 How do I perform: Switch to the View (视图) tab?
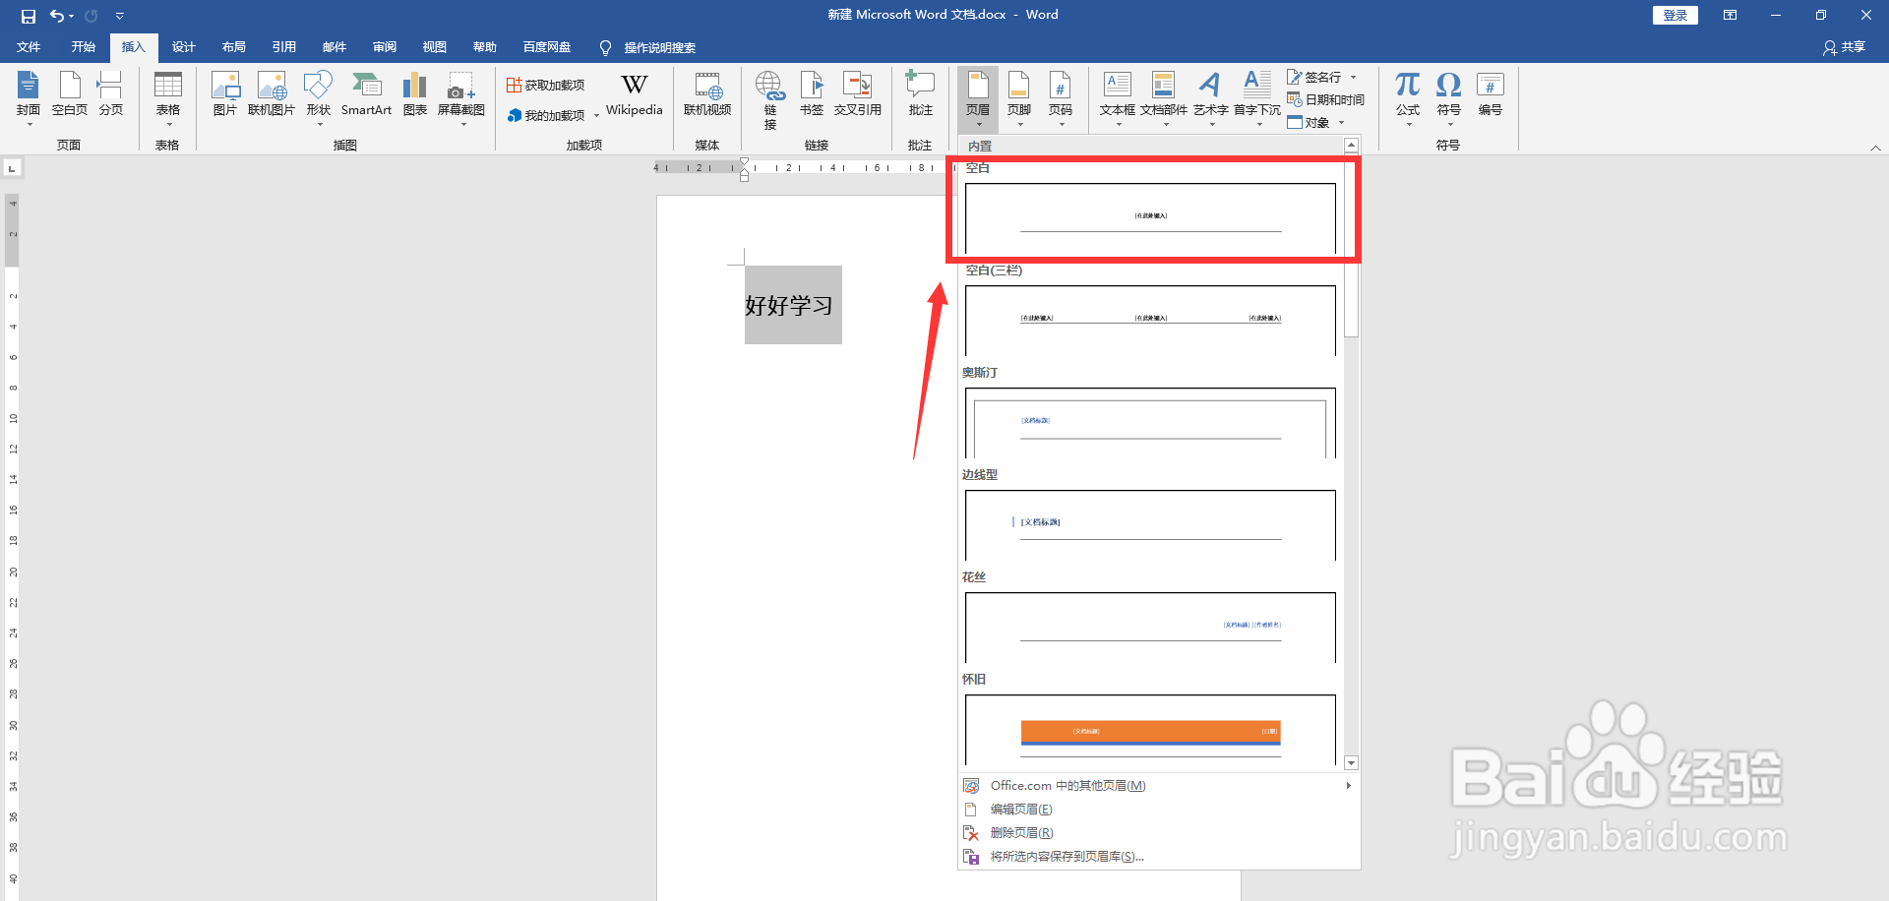pos(435,47)
